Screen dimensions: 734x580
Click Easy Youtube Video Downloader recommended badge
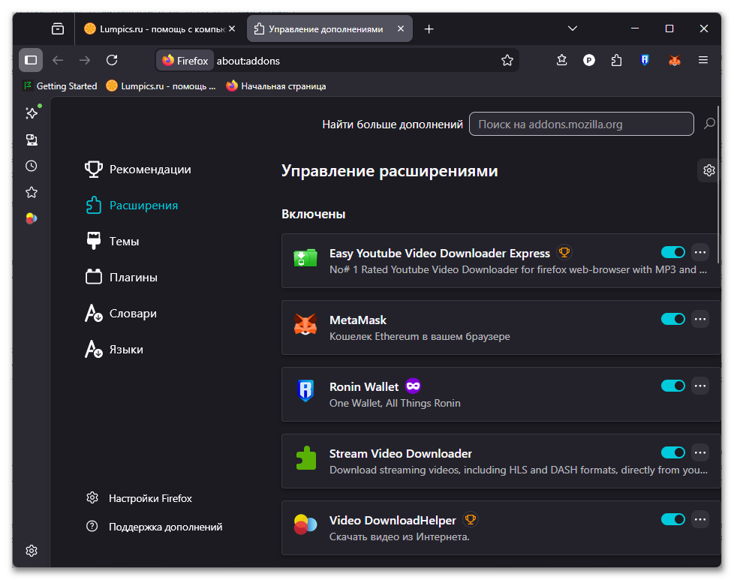[564, 253]
